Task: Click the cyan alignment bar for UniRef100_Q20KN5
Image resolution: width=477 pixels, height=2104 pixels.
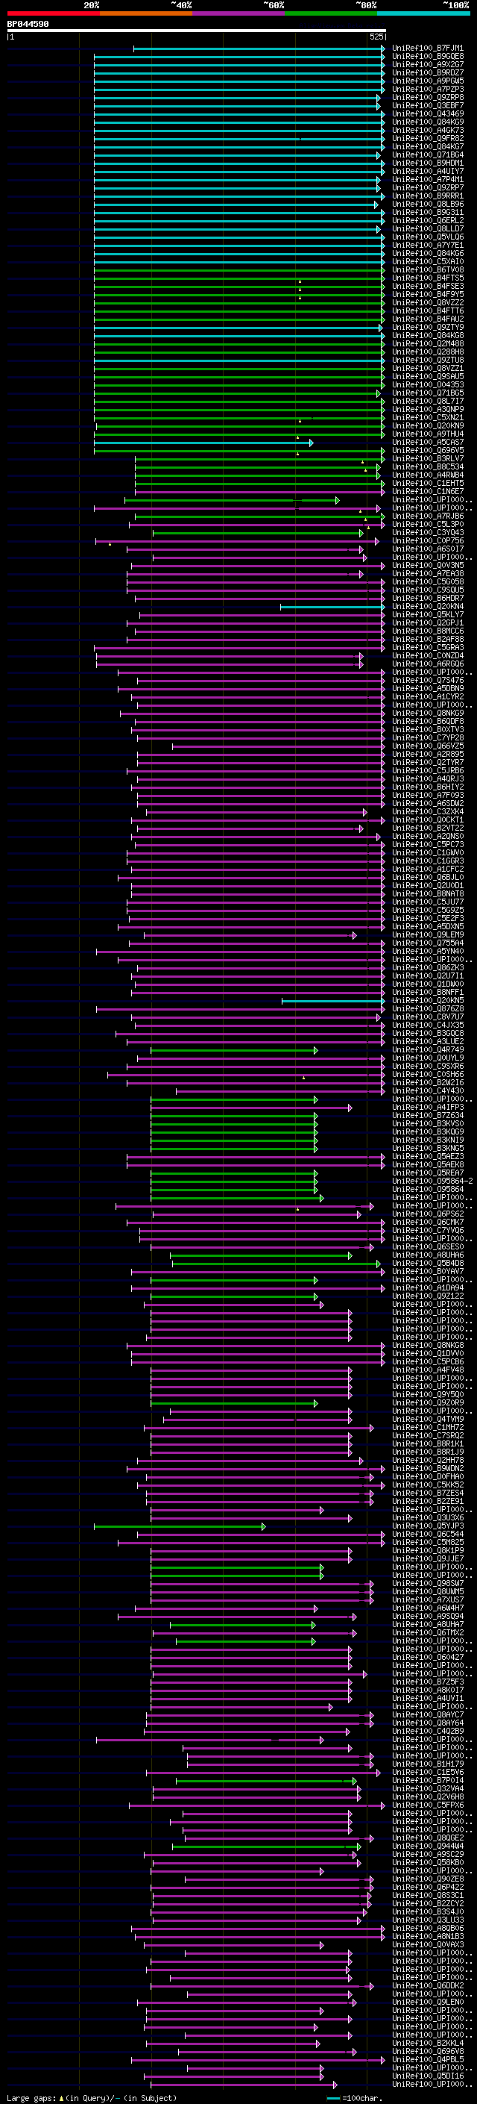Action: point(332,1001)
